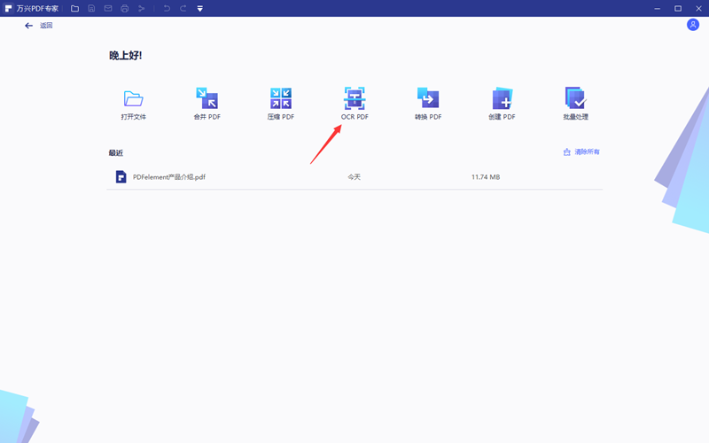The height and width of the screenshot is (443, 709).
Task: Click the email envelope icon in title bar
Action: 108,8
